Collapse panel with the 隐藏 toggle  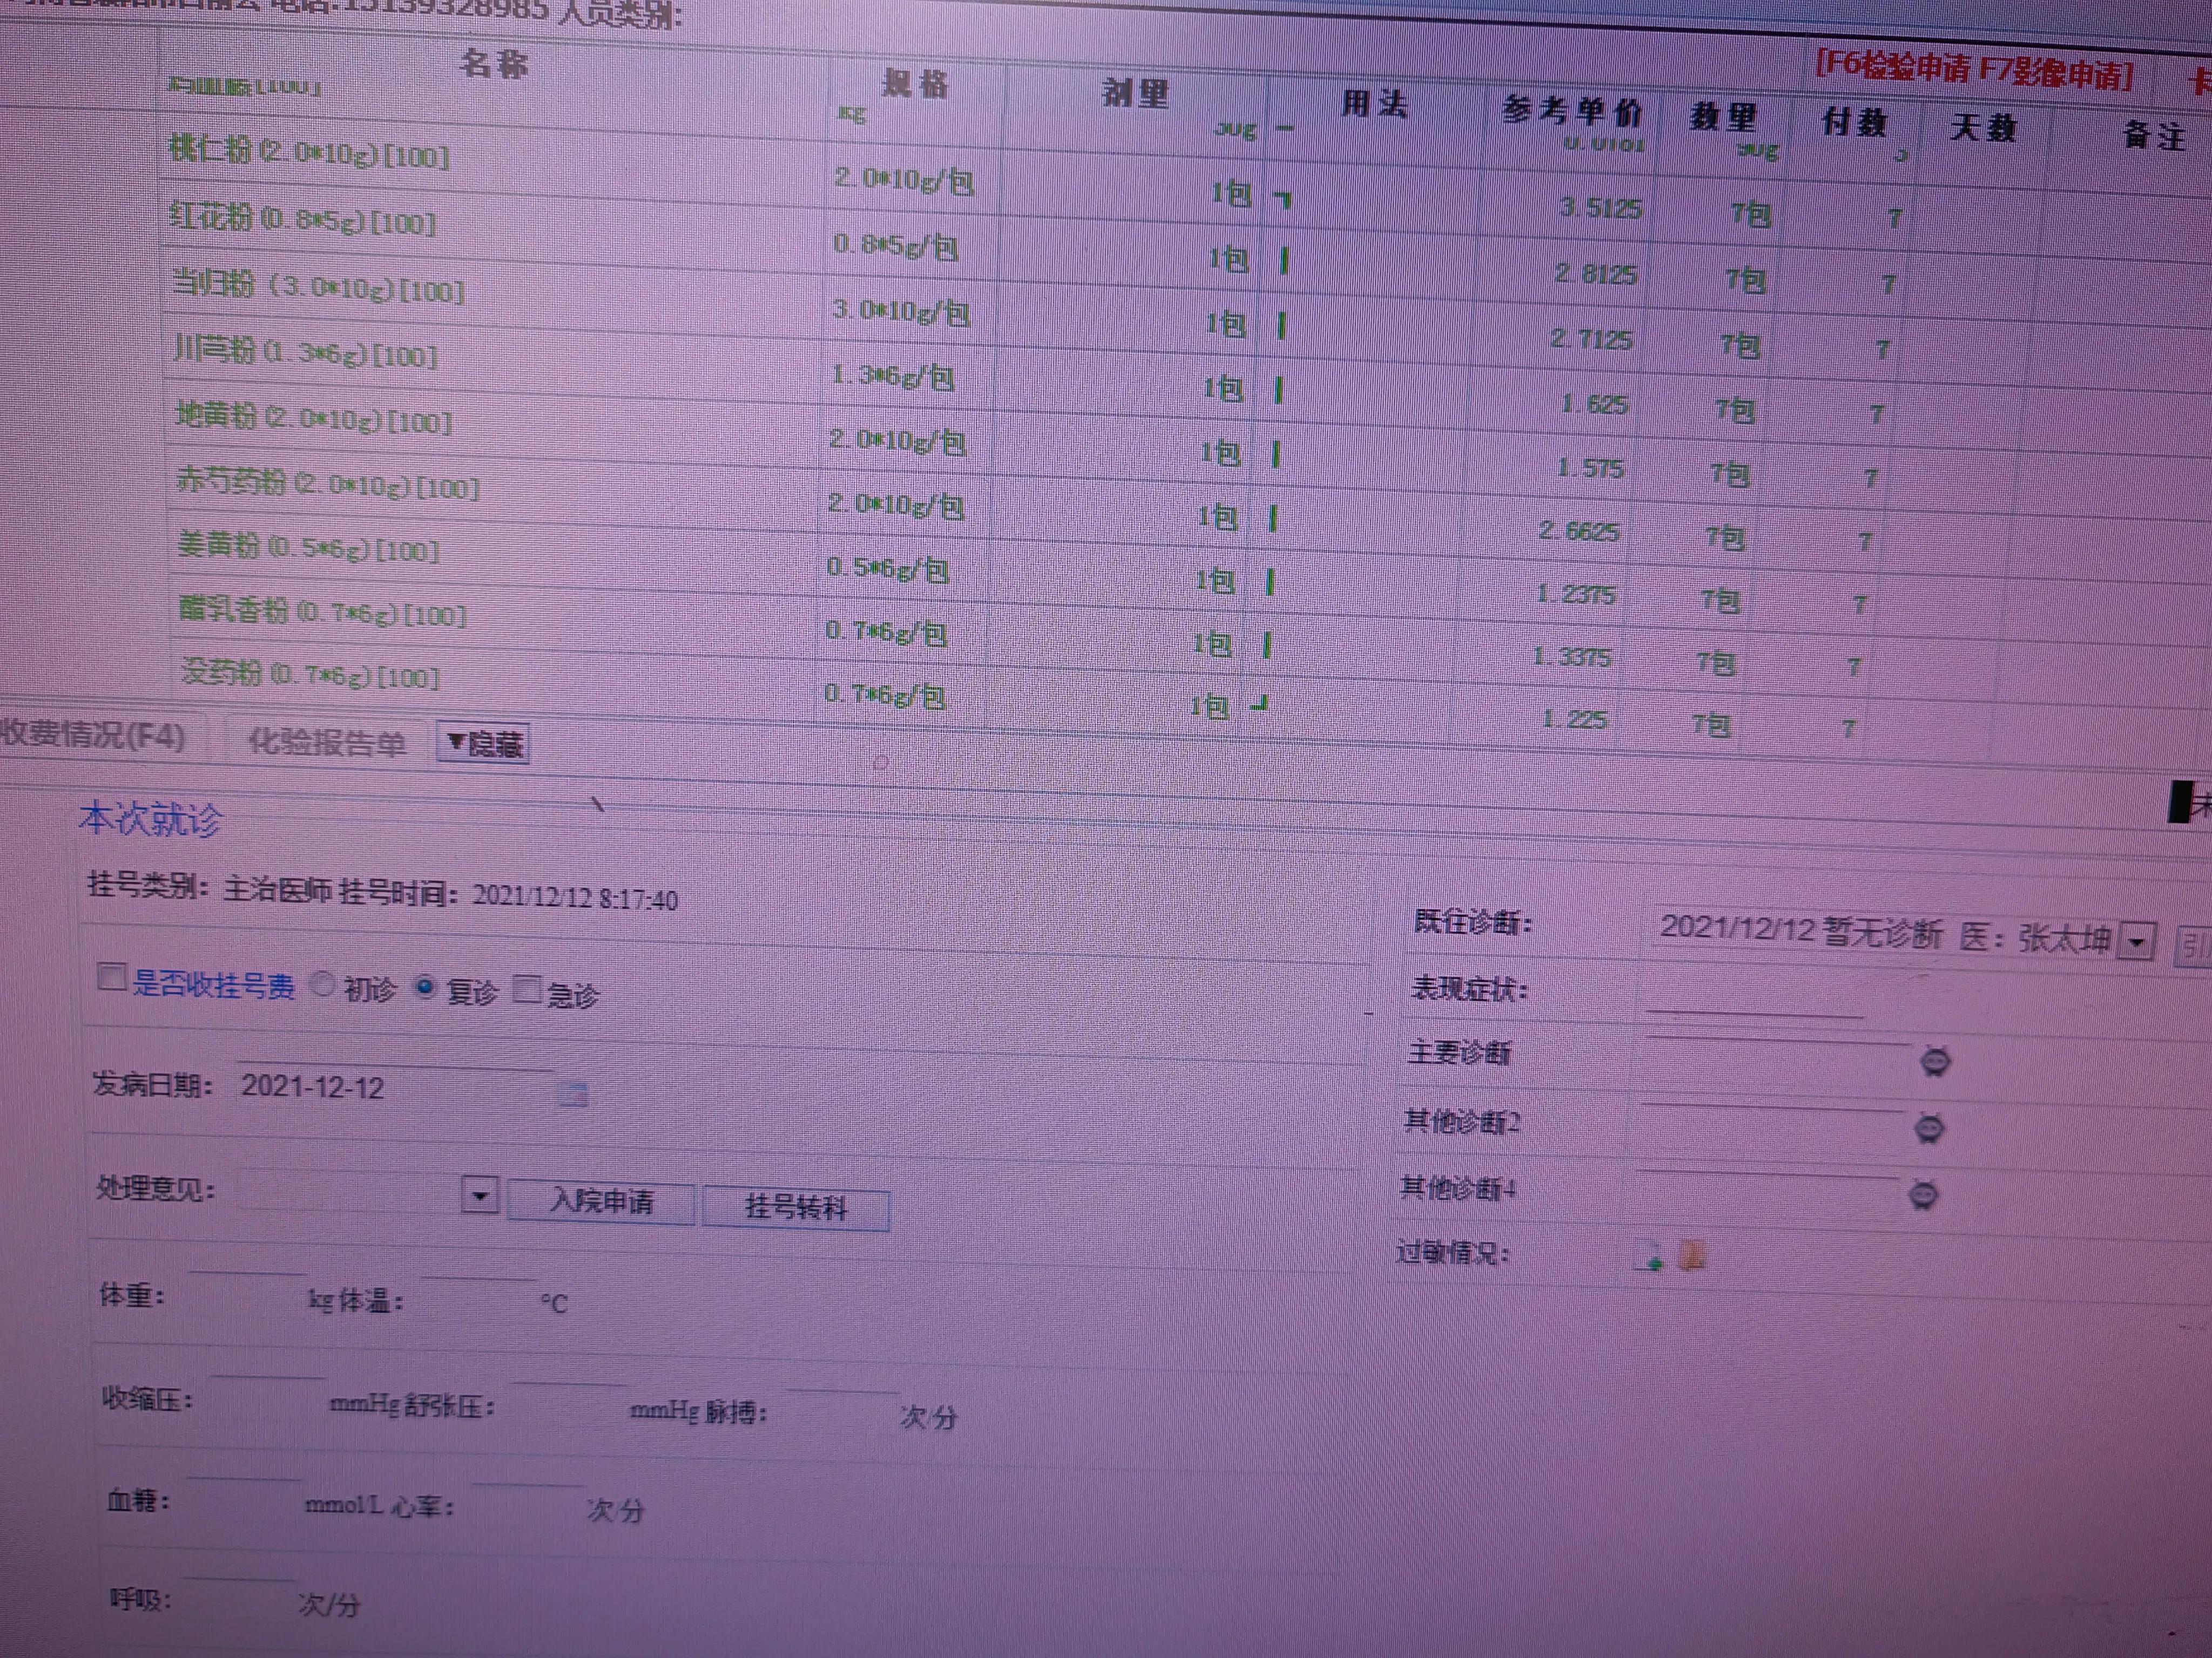point(484,744)
